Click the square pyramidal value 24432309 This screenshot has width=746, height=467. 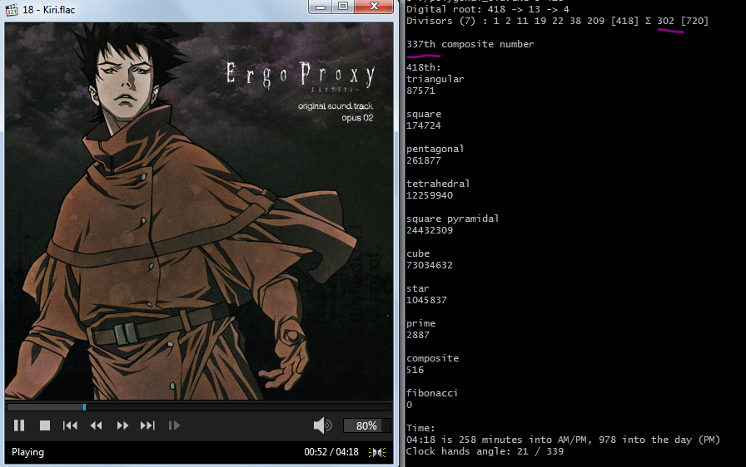[430, 230]
